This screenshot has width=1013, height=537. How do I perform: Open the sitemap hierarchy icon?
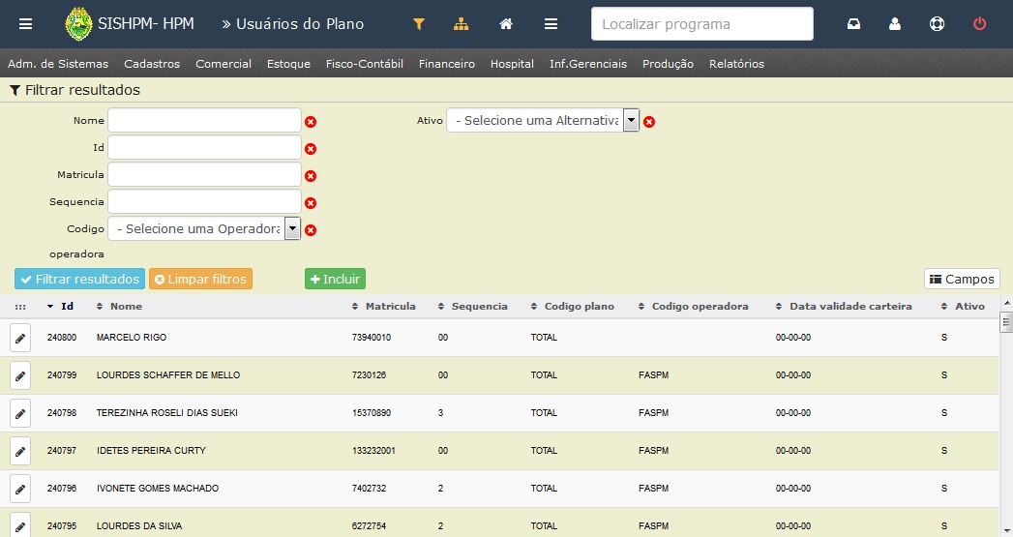pyautogui.click(x=461, y=24)
